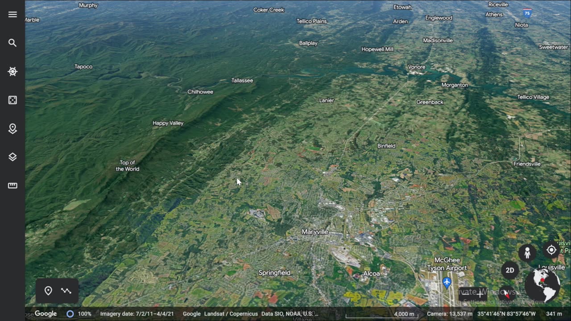The width and height of the screenshot is (571, 321).
Task: Click the Morganton map label
Action: tap(455, 85)
